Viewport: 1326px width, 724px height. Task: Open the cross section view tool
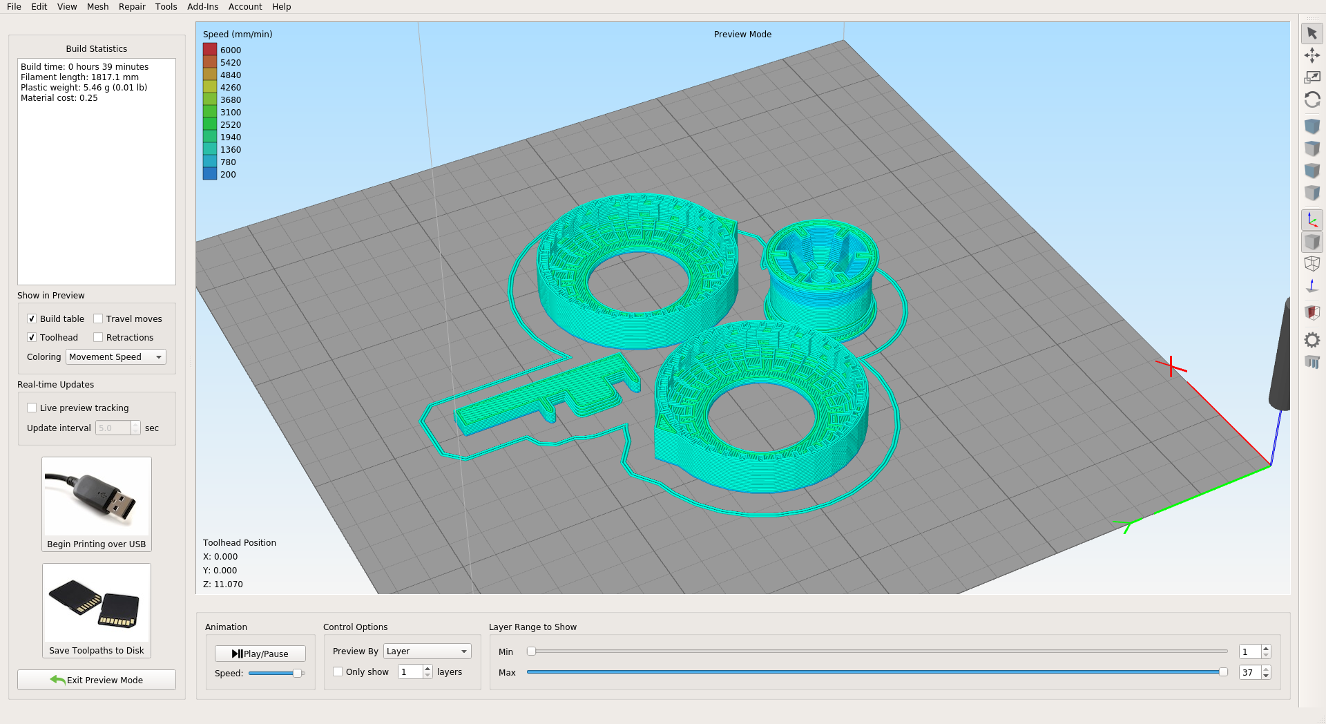[1312, 313]
